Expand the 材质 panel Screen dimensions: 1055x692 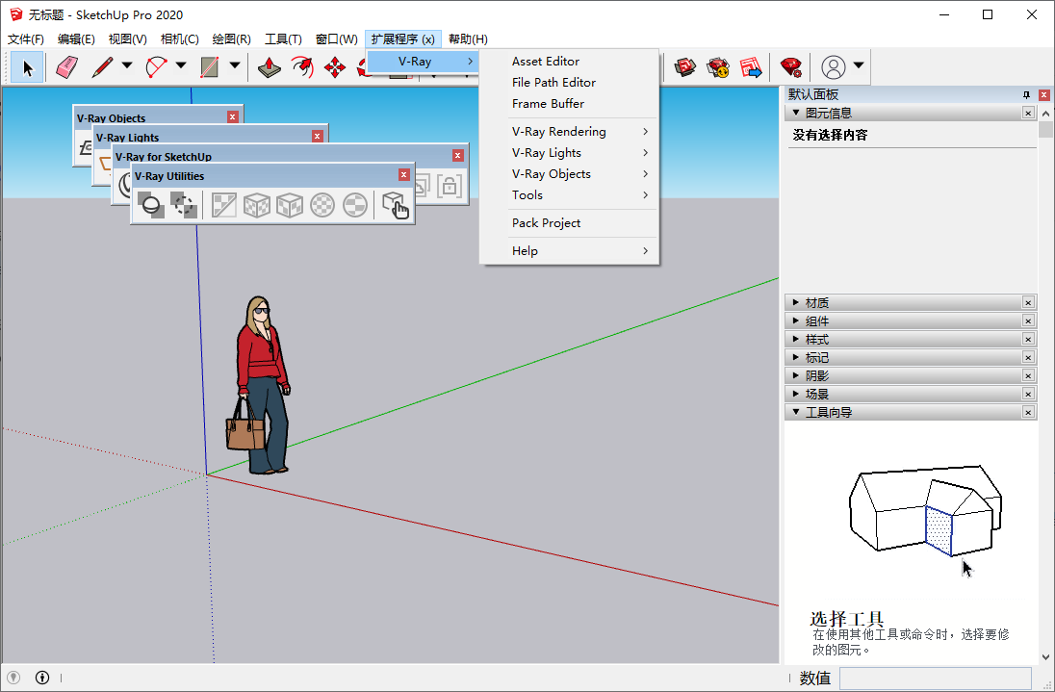pos(795,302)
